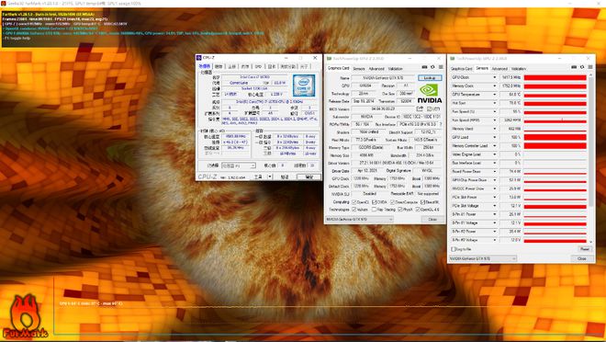This screenshot has width=606, height=342.
Task: Click the refresh icon in Graphics Card window
Action: pos(432,67)
